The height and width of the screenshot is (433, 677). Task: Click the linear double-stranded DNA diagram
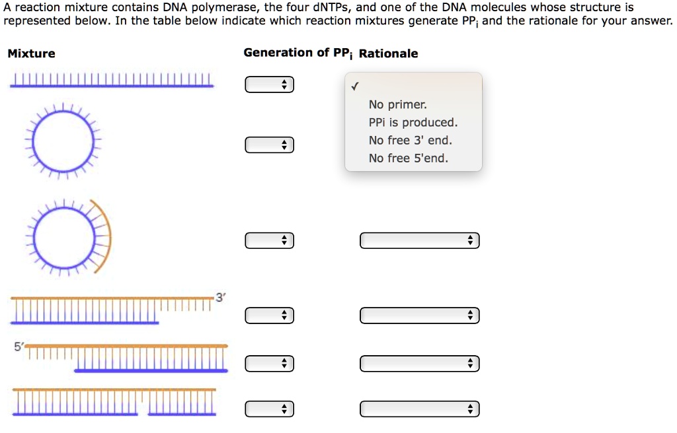(x=111, y=81)
